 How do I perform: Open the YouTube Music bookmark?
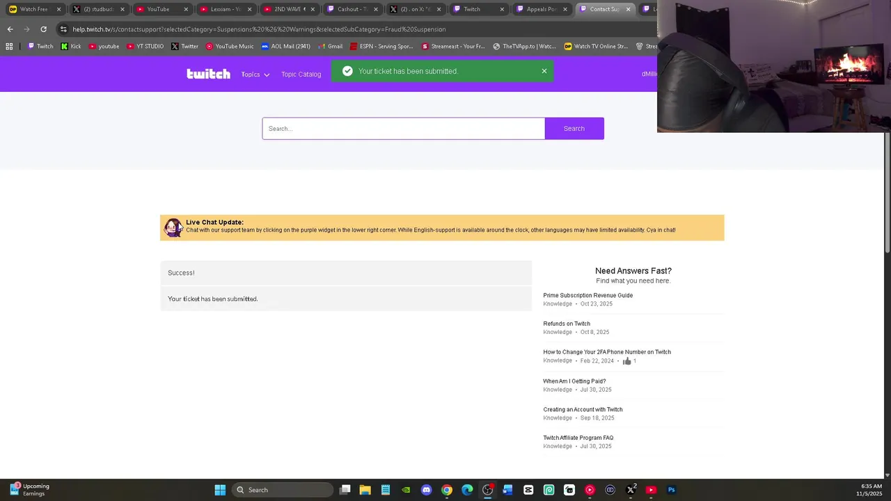coord(230,47)
